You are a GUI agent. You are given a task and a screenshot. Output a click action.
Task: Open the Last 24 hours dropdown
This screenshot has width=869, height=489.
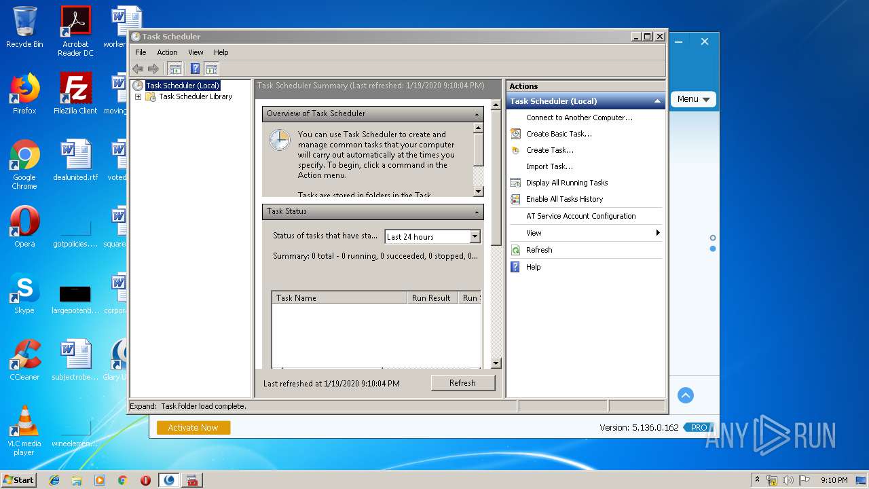pyautogui.click(x=475, y=236)
